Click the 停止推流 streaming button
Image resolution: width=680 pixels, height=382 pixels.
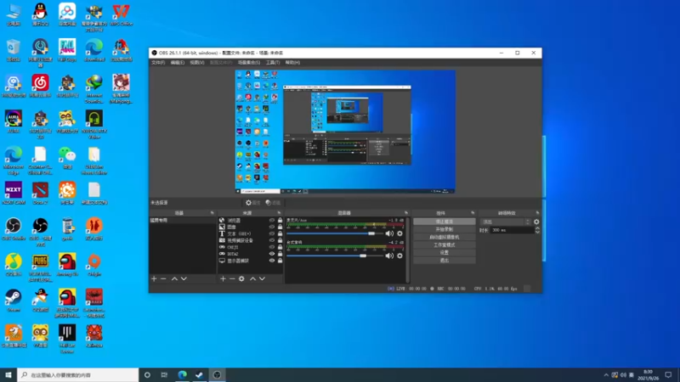click(x=444, y=222)
